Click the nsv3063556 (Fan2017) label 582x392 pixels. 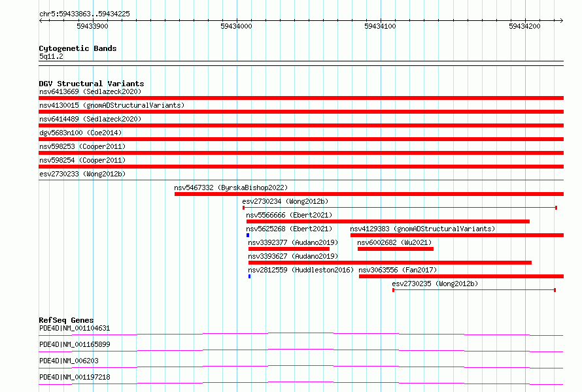click(x=398, y=270)
